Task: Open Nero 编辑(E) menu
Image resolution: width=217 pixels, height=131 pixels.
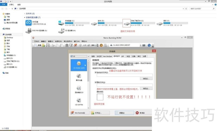Action: (44, 41)
